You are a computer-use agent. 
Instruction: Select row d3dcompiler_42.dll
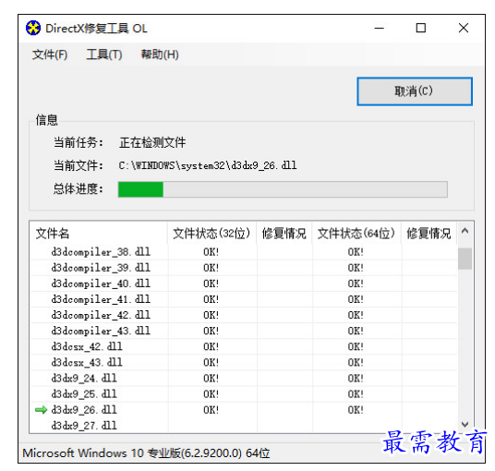pyautogui.click(x=244, y=315)
